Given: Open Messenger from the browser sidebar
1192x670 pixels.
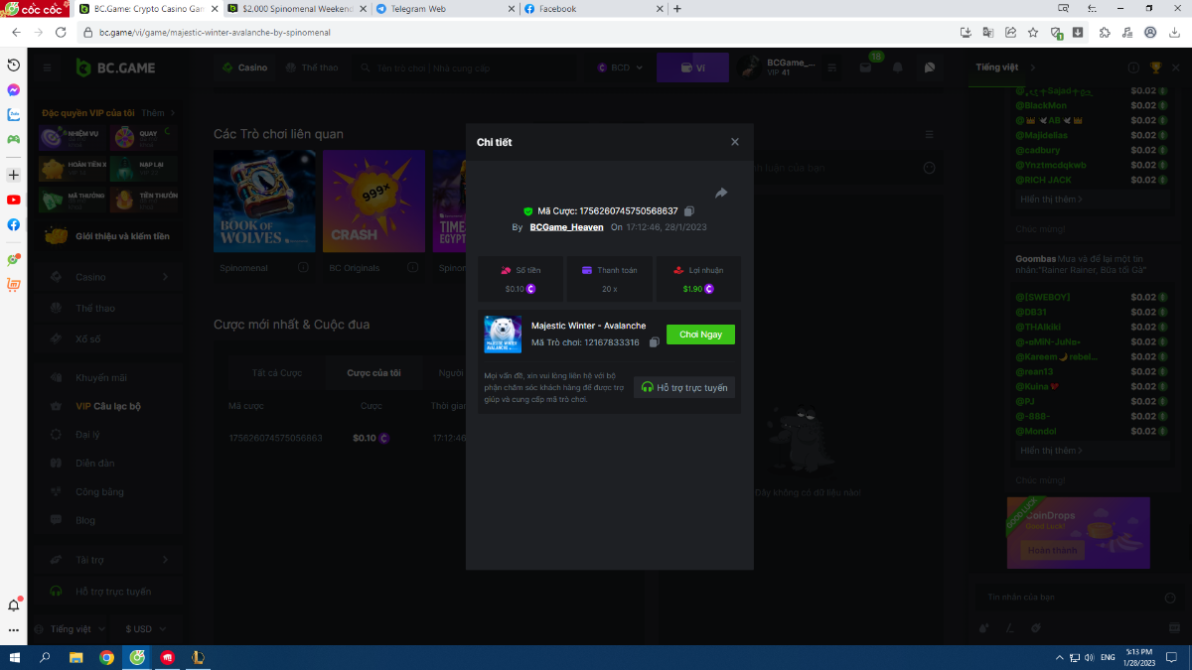Looking at the screenshot, I should [x=14, y=89].
